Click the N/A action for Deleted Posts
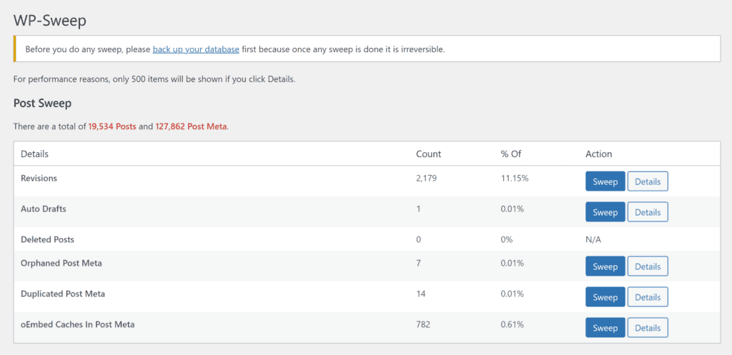 tap(593, 239)
